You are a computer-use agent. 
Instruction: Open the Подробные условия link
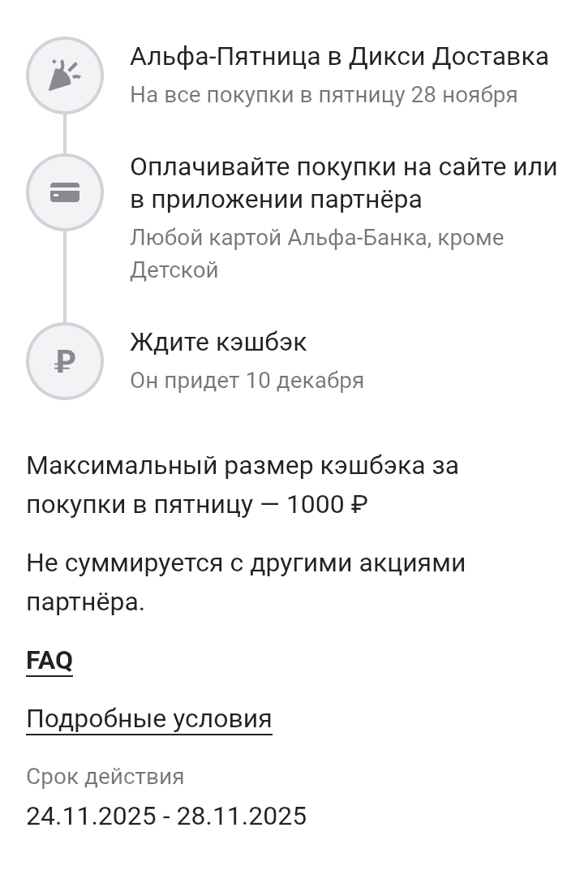pyautogui.click(x=148, y=719)
